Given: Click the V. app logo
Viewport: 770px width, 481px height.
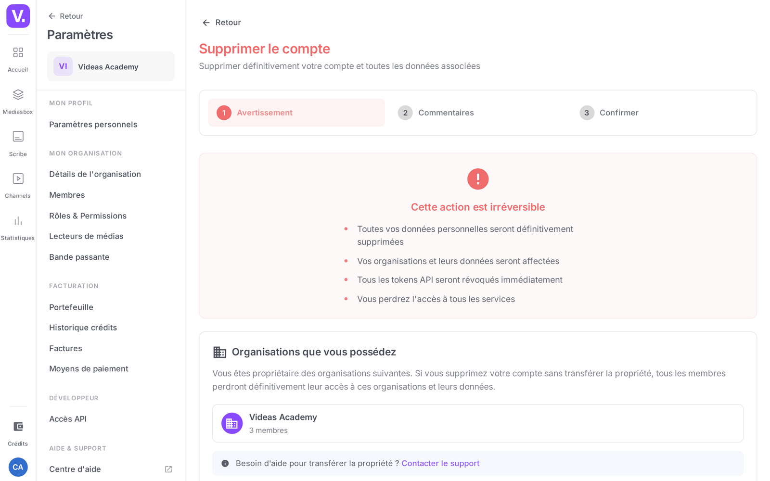Looking at the screenshot, I should pos(18,16).
